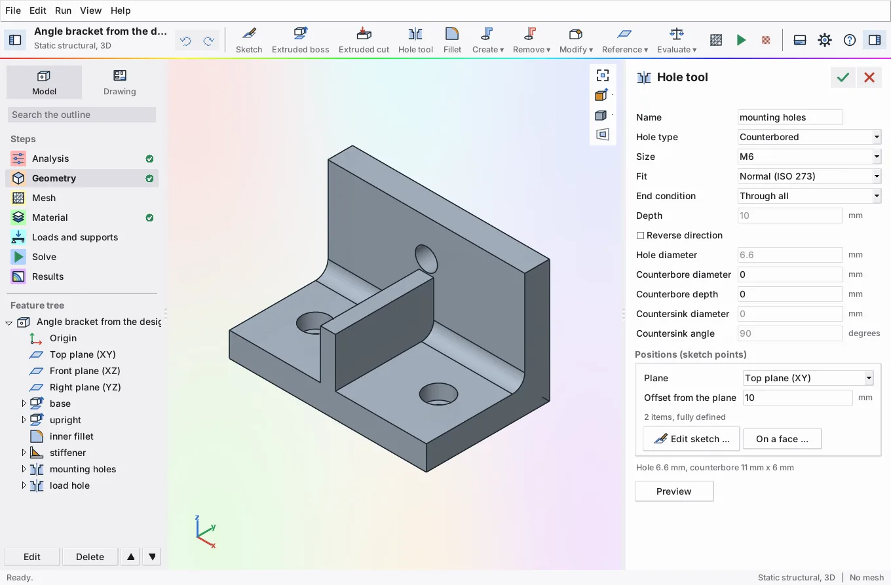Viewport: 891px width, 585px height.
Task: Open the Modify dropdown menu
Action: point(576,40)
